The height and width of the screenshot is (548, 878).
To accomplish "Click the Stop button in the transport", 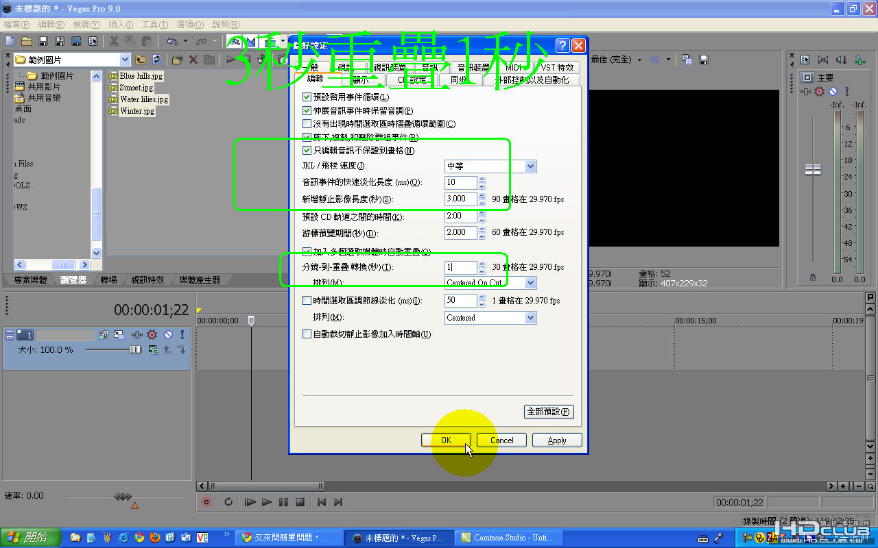I will coord(300,502).
